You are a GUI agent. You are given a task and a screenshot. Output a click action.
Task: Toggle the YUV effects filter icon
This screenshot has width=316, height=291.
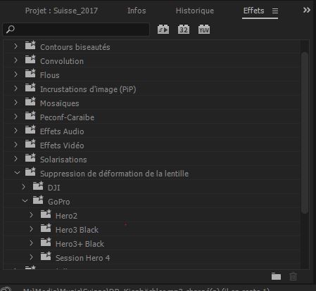pos(204,30)
